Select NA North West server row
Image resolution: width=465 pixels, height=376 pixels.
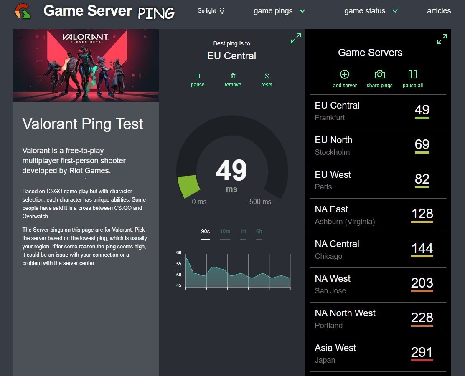[378, 320]
